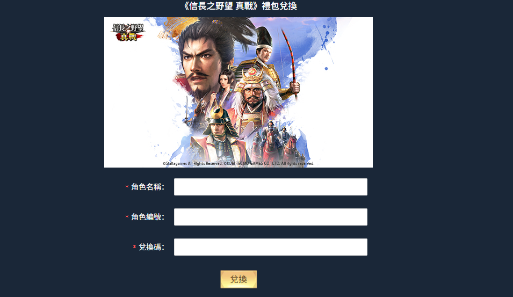Click the woman with black hair in banner
The height and width of the screenshot is (297, 513).
tap(227, 79)
